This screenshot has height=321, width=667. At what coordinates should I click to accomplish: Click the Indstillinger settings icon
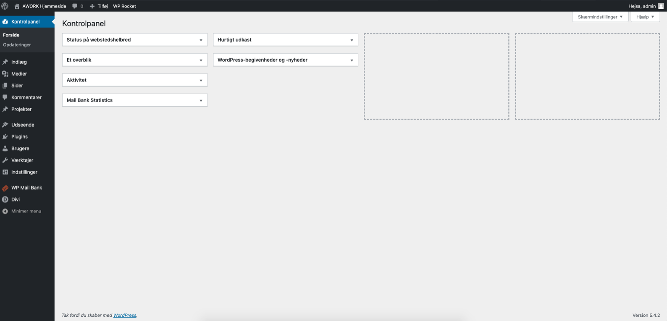point(5,172)
